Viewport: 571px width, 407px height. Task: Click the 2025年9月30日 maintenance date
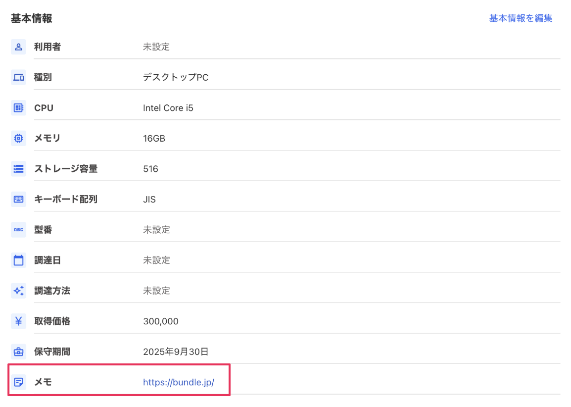click(175, 352)
